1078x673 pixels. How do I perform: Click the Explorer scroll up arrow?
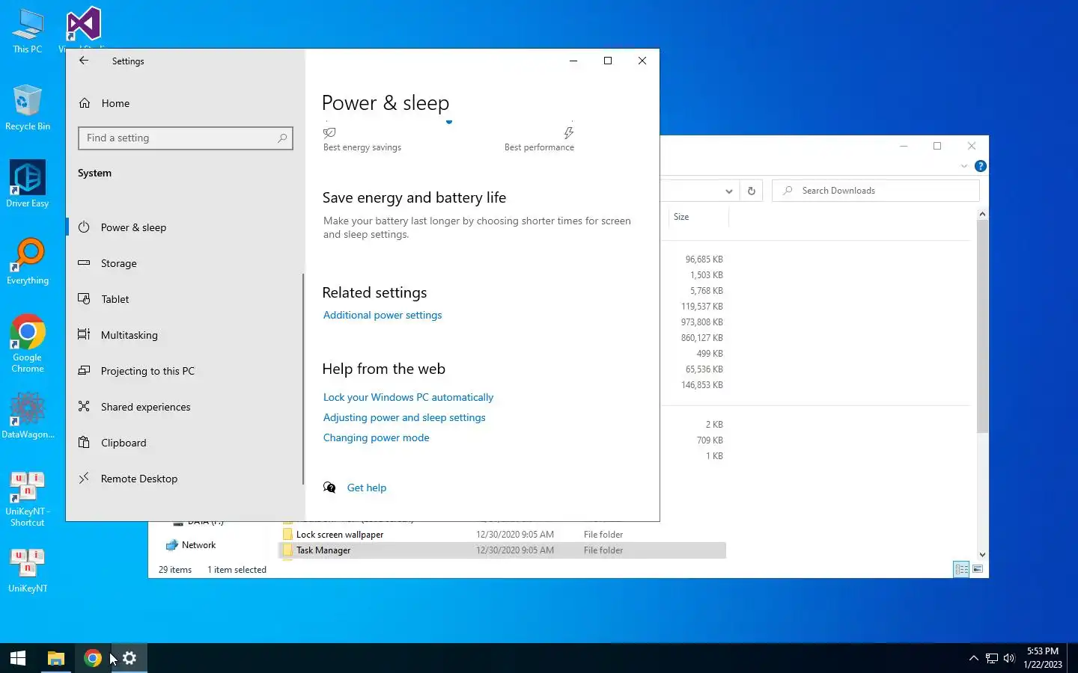(982, 215)
